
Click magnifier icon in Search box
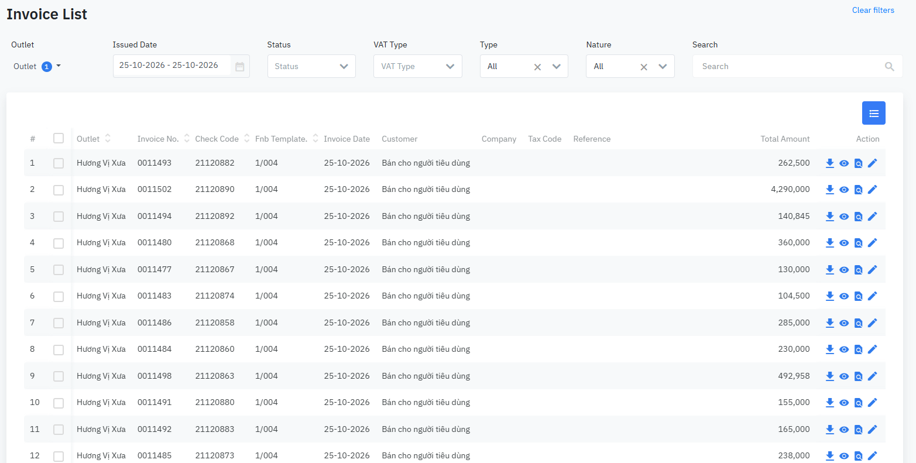pyautogui.click(x=890, y=67)
